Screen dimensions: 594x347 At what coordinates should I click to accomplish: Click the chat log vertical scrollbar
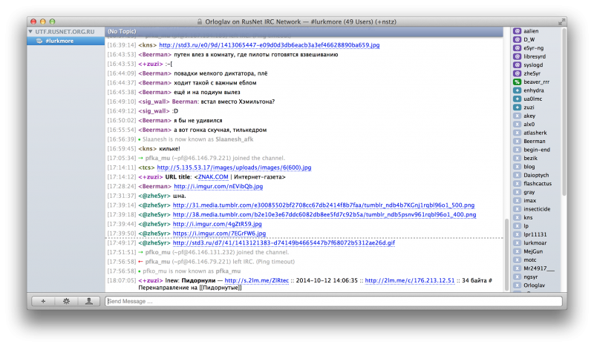point(507,255)
